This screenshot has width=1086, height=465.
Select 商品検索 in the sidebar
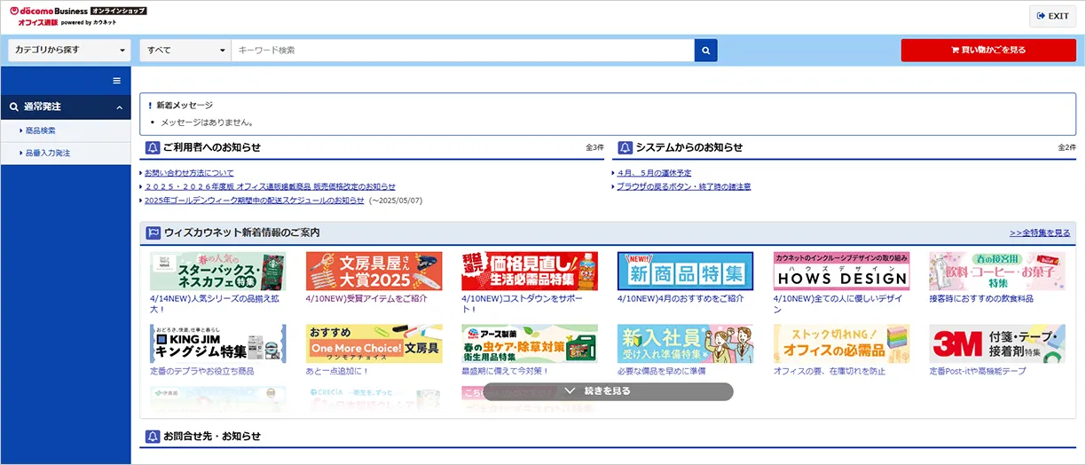[x=41, y=130]
